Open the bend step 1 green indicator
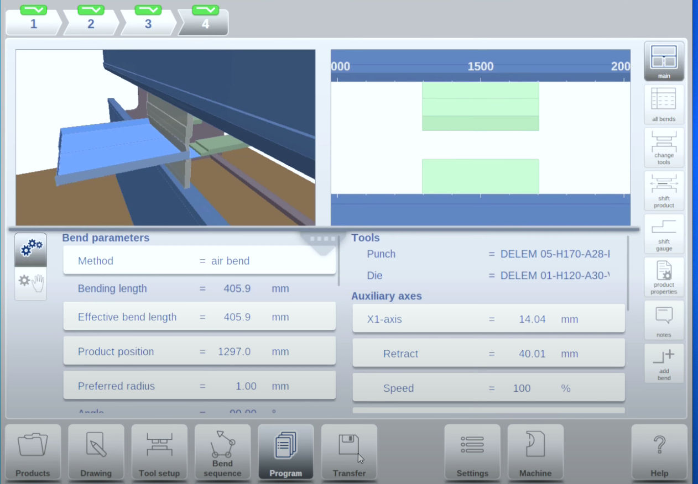This screenshot has width=698, height=484. (34, 10)
